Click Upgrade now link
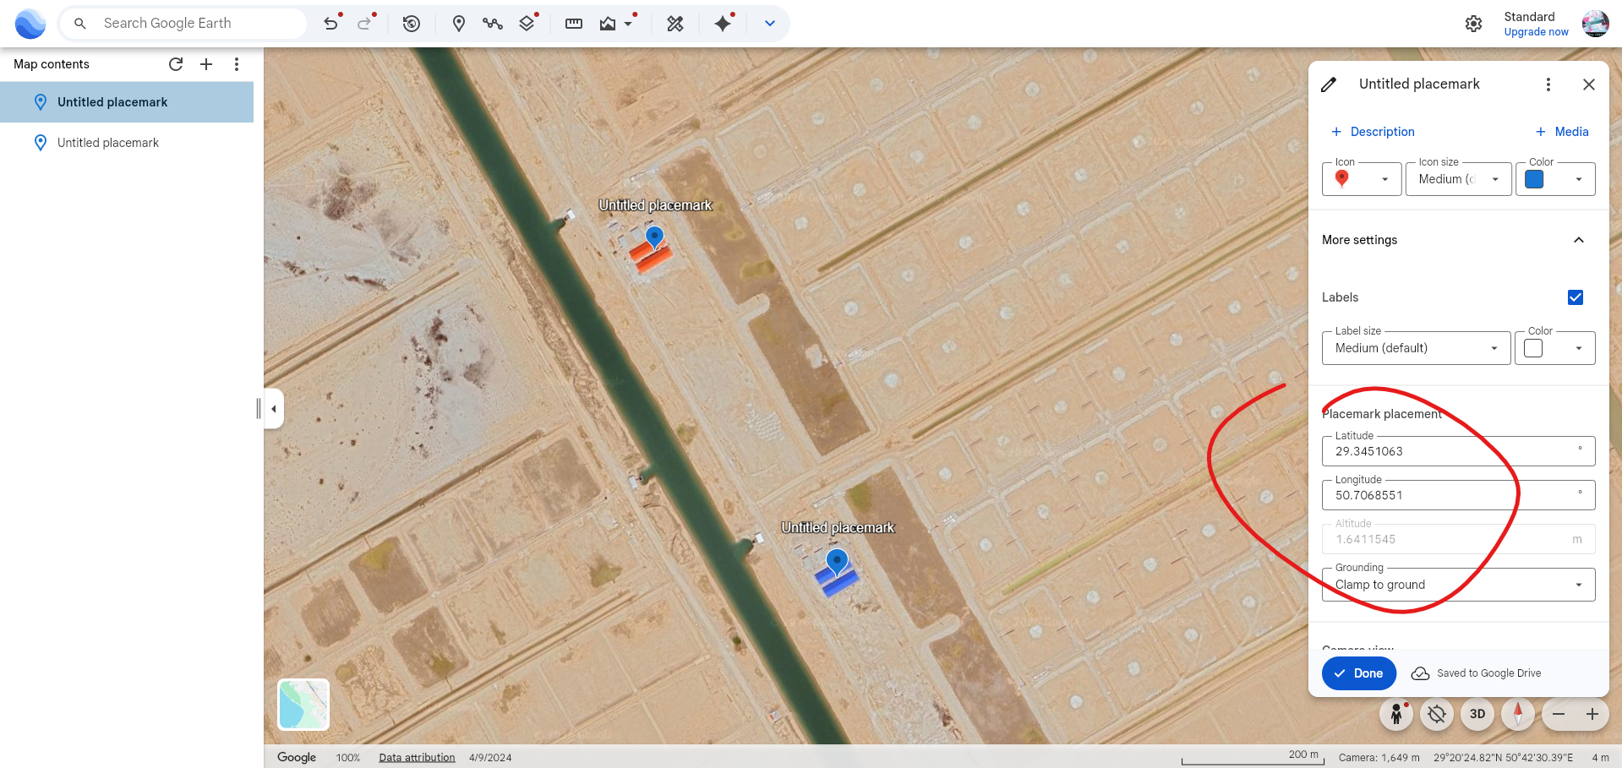 tap(1536, 32)
